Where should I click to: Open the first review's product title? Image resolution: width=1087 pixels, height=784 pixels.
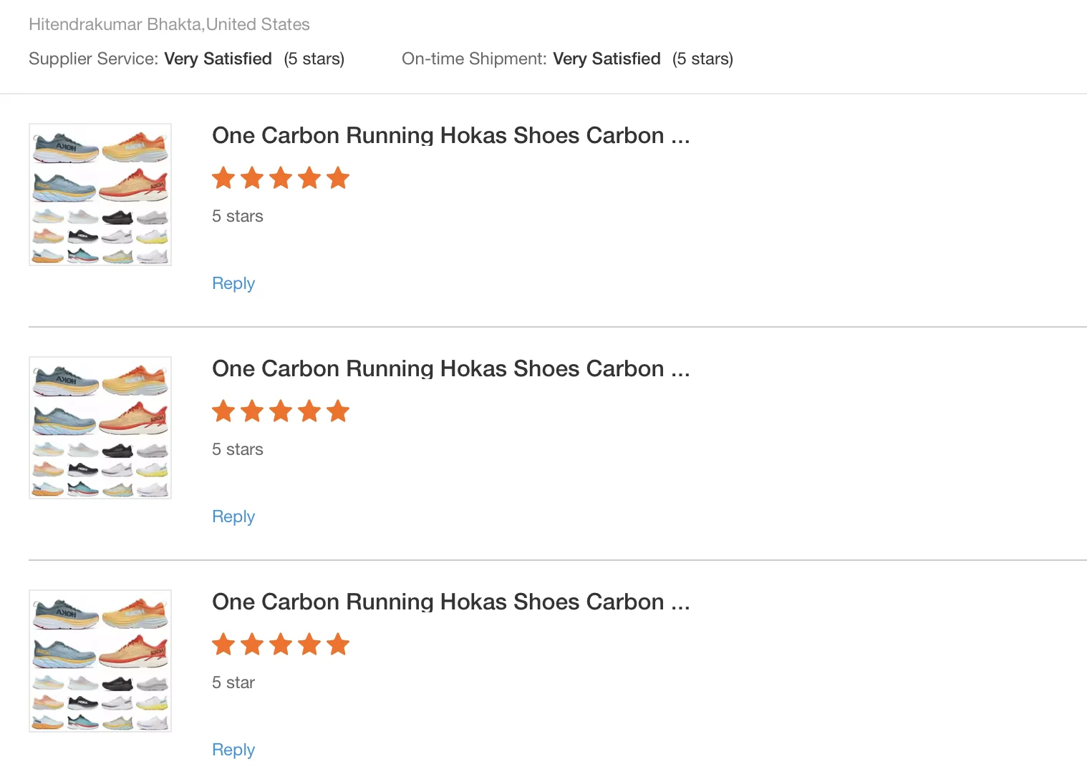450,135
